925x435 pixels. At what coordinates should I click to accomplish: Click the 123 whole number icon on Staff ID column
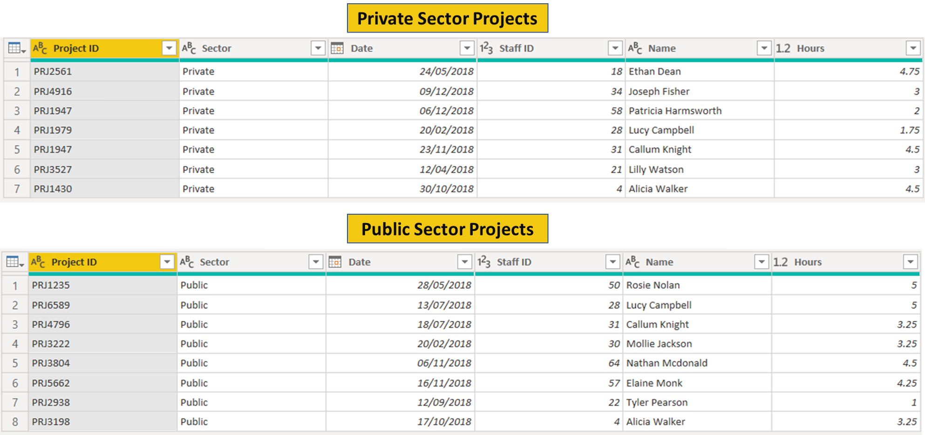(x=486, y=48)
